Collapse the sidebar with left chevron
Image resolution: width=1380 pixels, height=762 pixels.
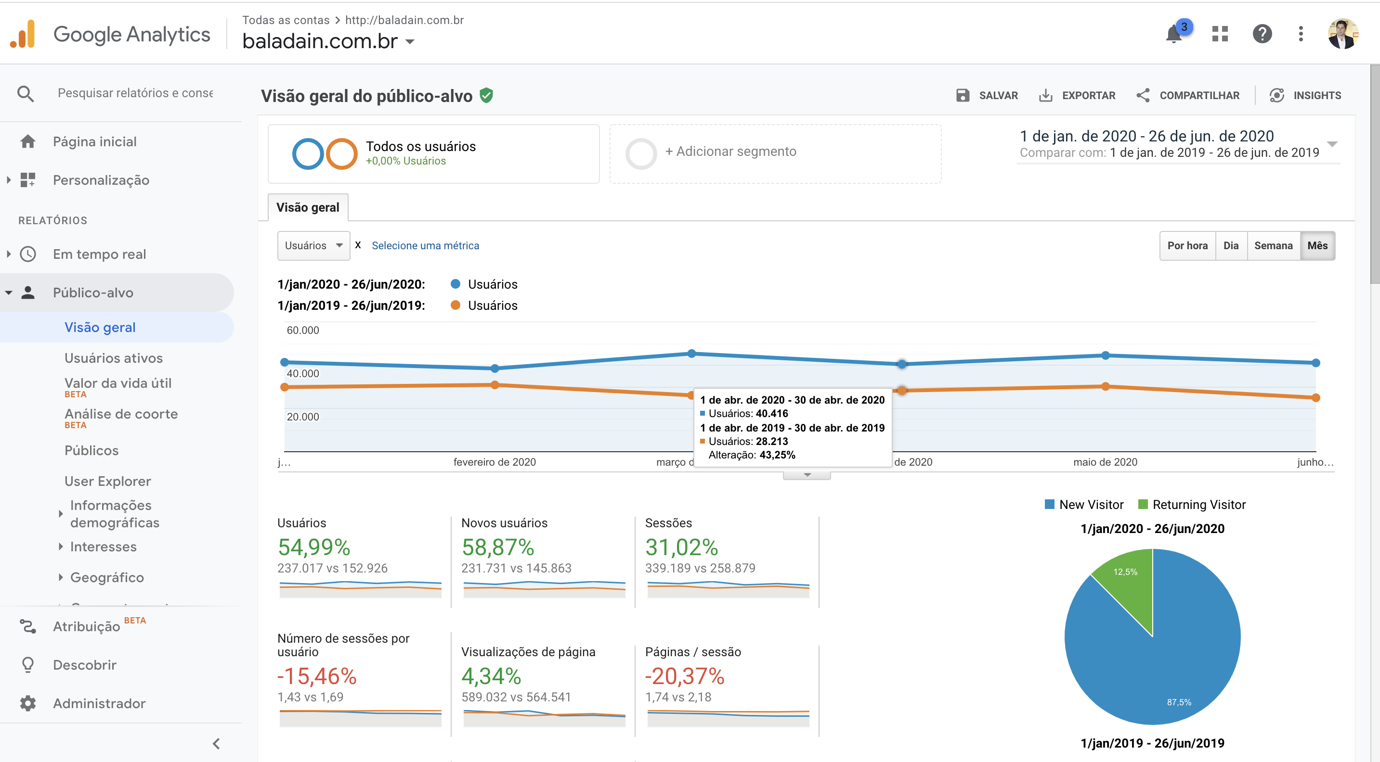click(x=216, y=743)
